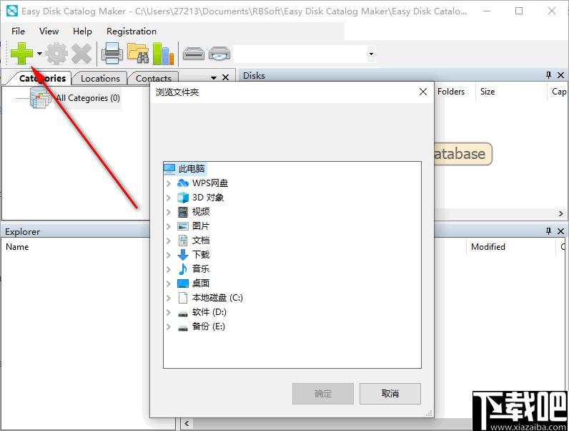Click the 取消 button
The width and height of the screenshot is (569, 431).
pos(390,394)
